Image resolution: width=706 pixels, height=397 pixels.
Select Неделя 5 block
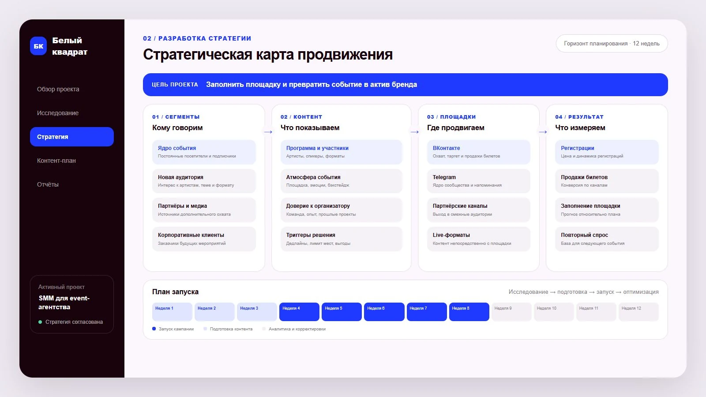[x=342, y=312]
